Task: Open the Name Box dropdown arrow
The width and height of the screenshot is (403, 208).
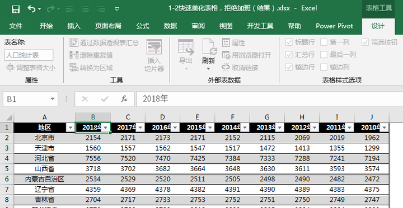Action: coord(53,99)
